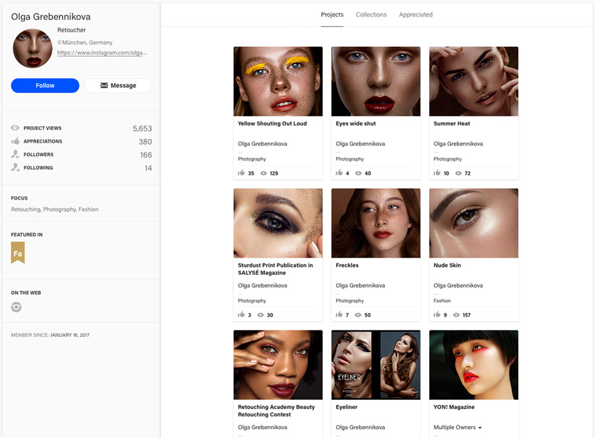This screenshot has height=438, width=595.
Task: Click the Yellow Shouting Out Loud views icon
Action: [263, 173]
